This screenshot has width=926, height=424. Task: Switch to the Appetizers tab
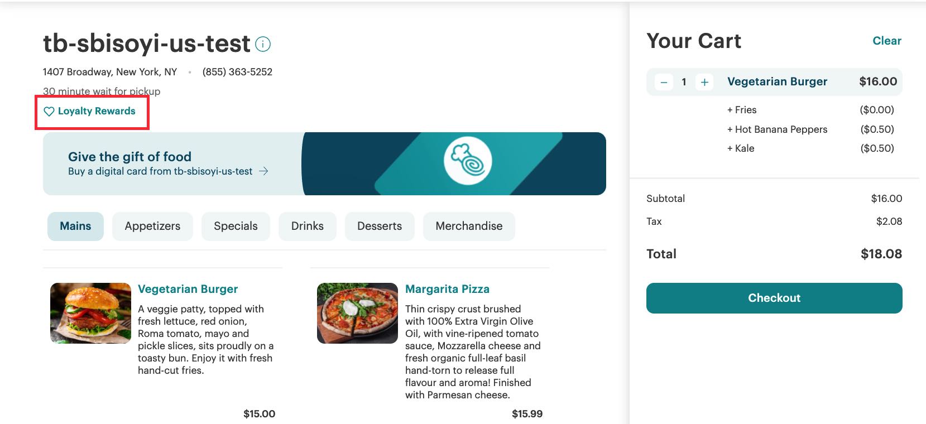(152, 226)
